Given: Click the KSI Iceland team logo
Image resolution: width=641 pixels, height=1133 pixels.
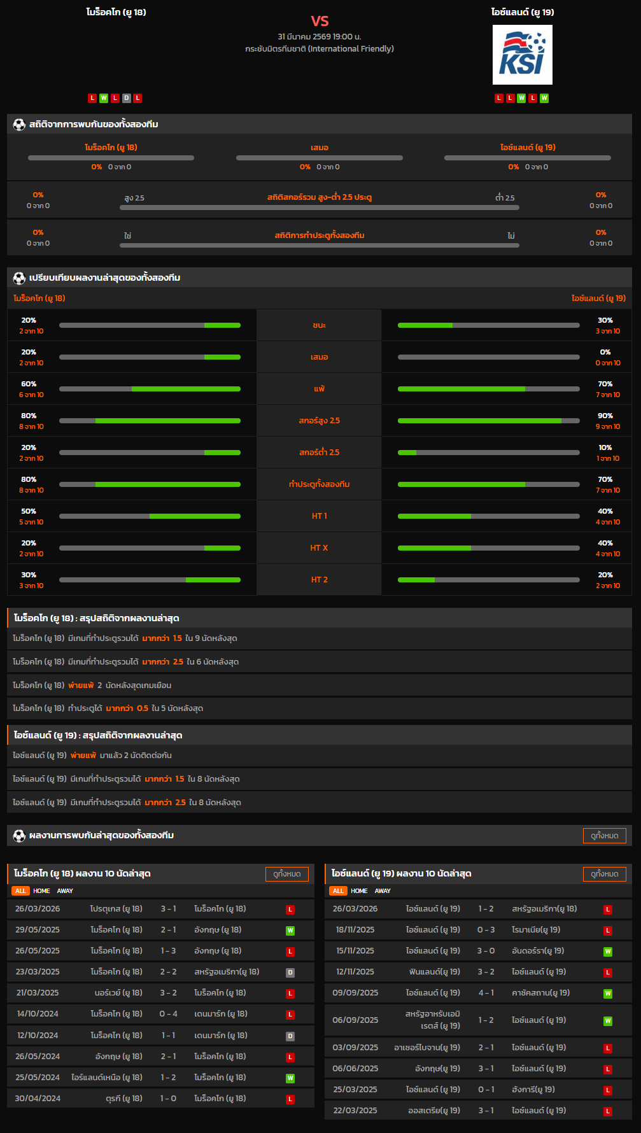Looking at the screenshot, I should (522, 55).
